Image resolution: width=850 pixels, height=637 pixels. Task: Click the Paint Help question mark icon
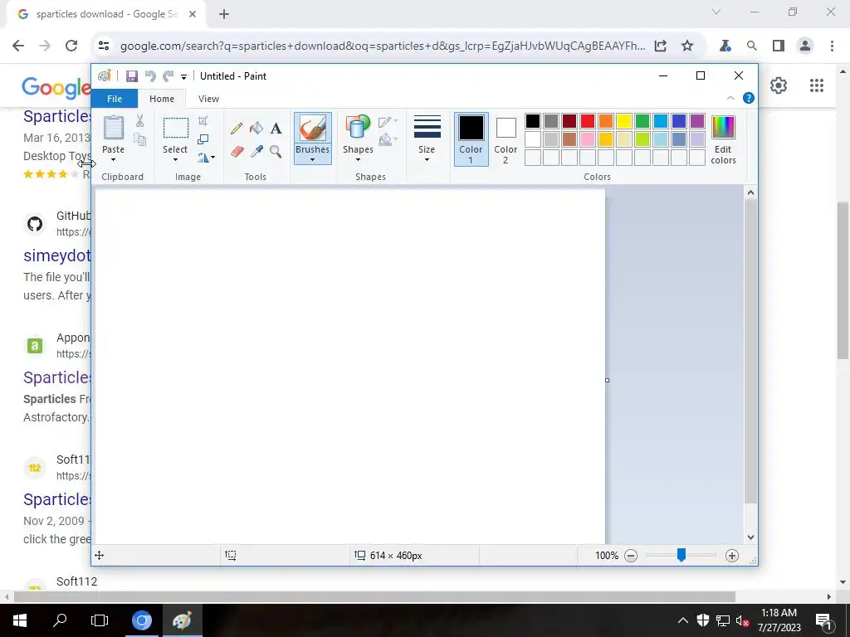749,98
